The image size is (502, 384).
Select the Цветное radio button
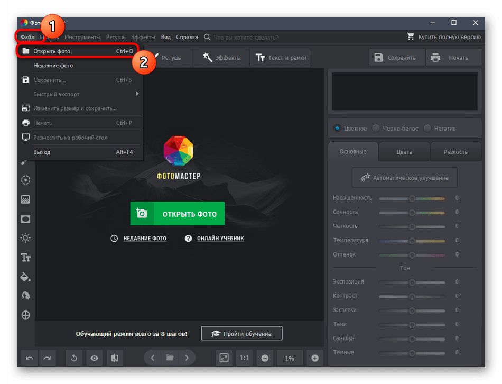(x=337, y=128)
